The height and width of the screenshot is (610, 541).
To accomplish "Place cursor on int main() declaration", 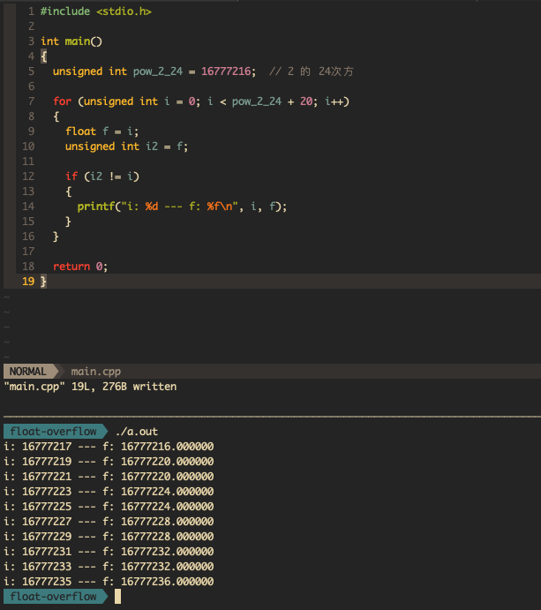I will coord(71,41).
